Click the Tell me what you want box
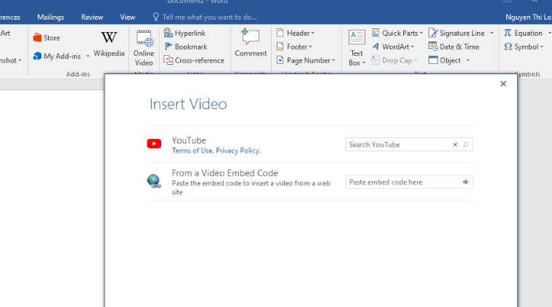The width and height of the screenshot is (552, 307). pos(205,17)
